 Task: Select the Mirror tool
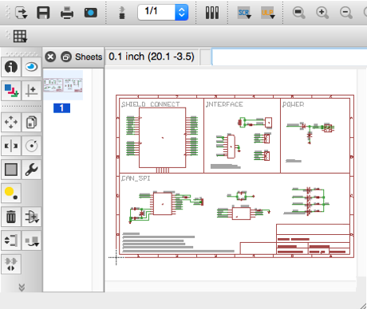coord(11,146)
